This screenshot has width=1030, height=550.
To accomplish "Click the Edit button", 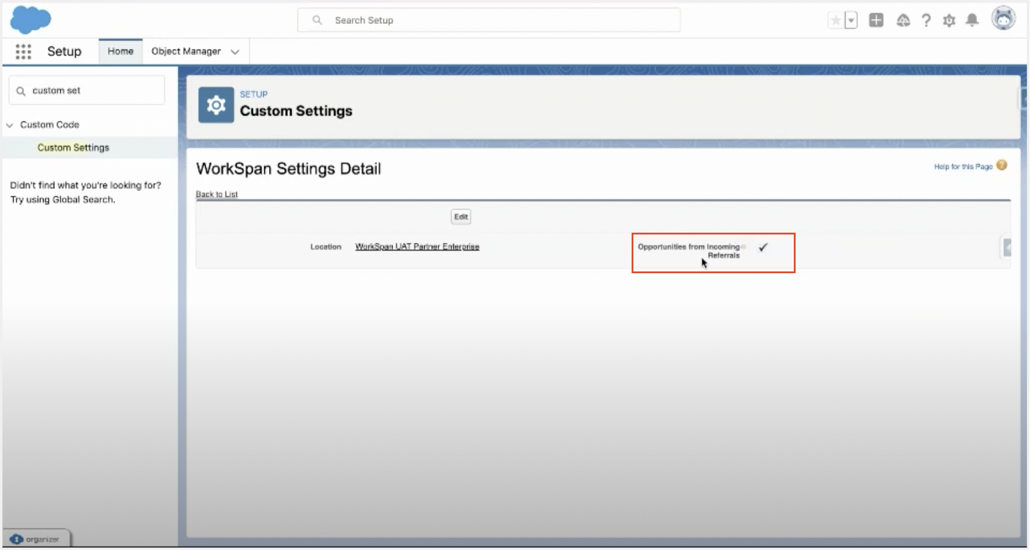I will 460,217.
